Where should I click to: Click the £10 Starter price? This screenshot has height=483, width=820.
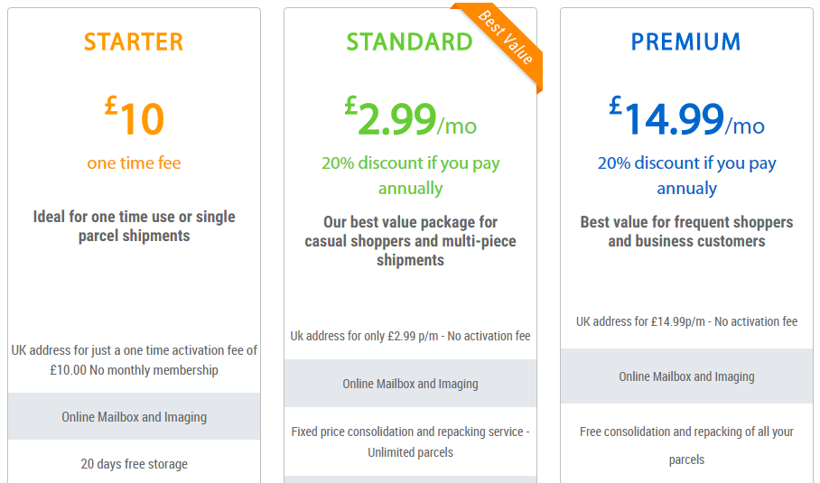134,117
